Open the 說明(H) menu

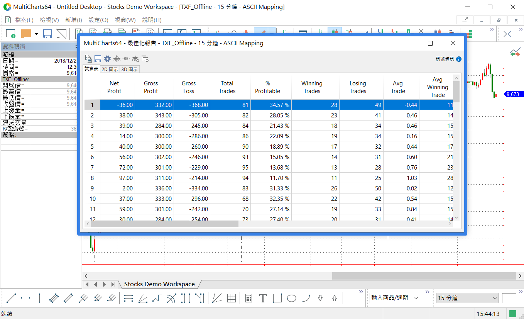[152, 20]
